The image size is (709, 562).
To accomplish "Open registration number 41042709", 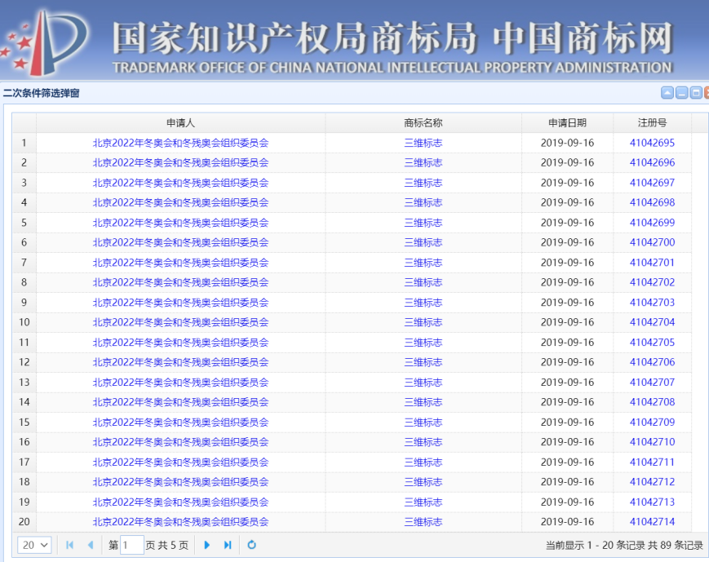I will coord(652,422).
